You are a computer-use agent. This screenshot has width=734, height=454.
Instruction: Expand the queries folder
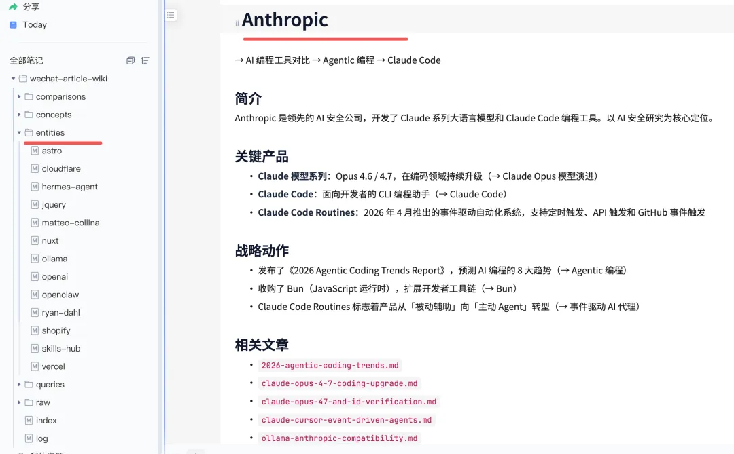pyautogui.click(x=20, y=384)
